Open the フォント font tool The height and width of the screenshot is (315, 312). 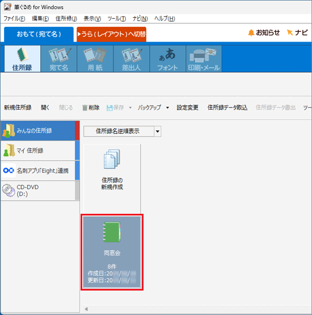[167, 59]
